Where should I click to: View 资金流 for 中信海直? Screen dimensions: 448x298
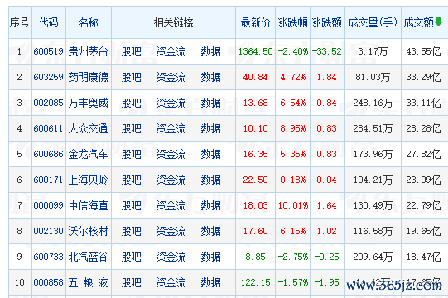pos(171,205)
